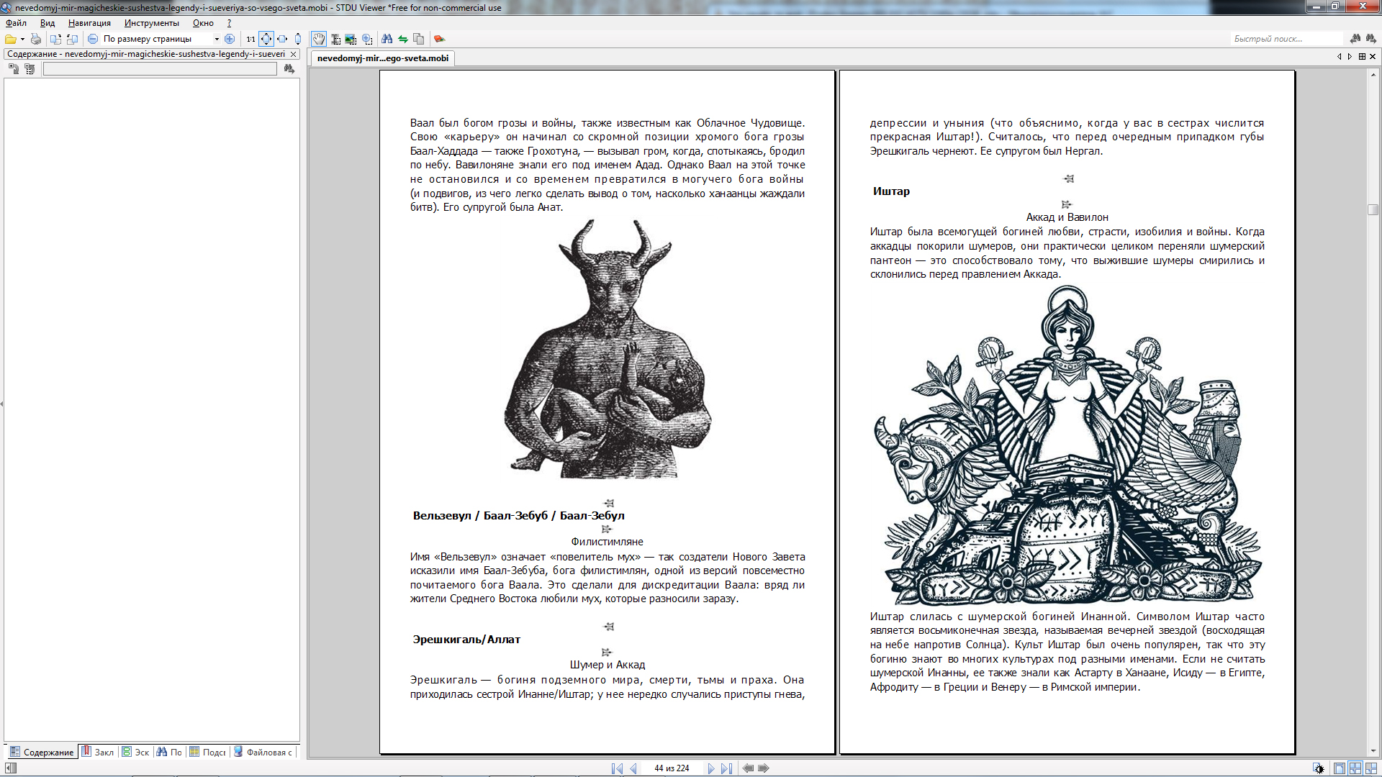The image size is (1382, 777).
Task: Switch to two-page facing layout
Action: click(1355, 768)
